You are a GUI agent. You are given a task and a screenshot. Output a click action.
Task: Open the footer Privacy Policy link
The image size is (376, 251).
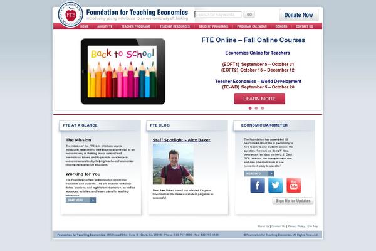(x=296, y=227)
